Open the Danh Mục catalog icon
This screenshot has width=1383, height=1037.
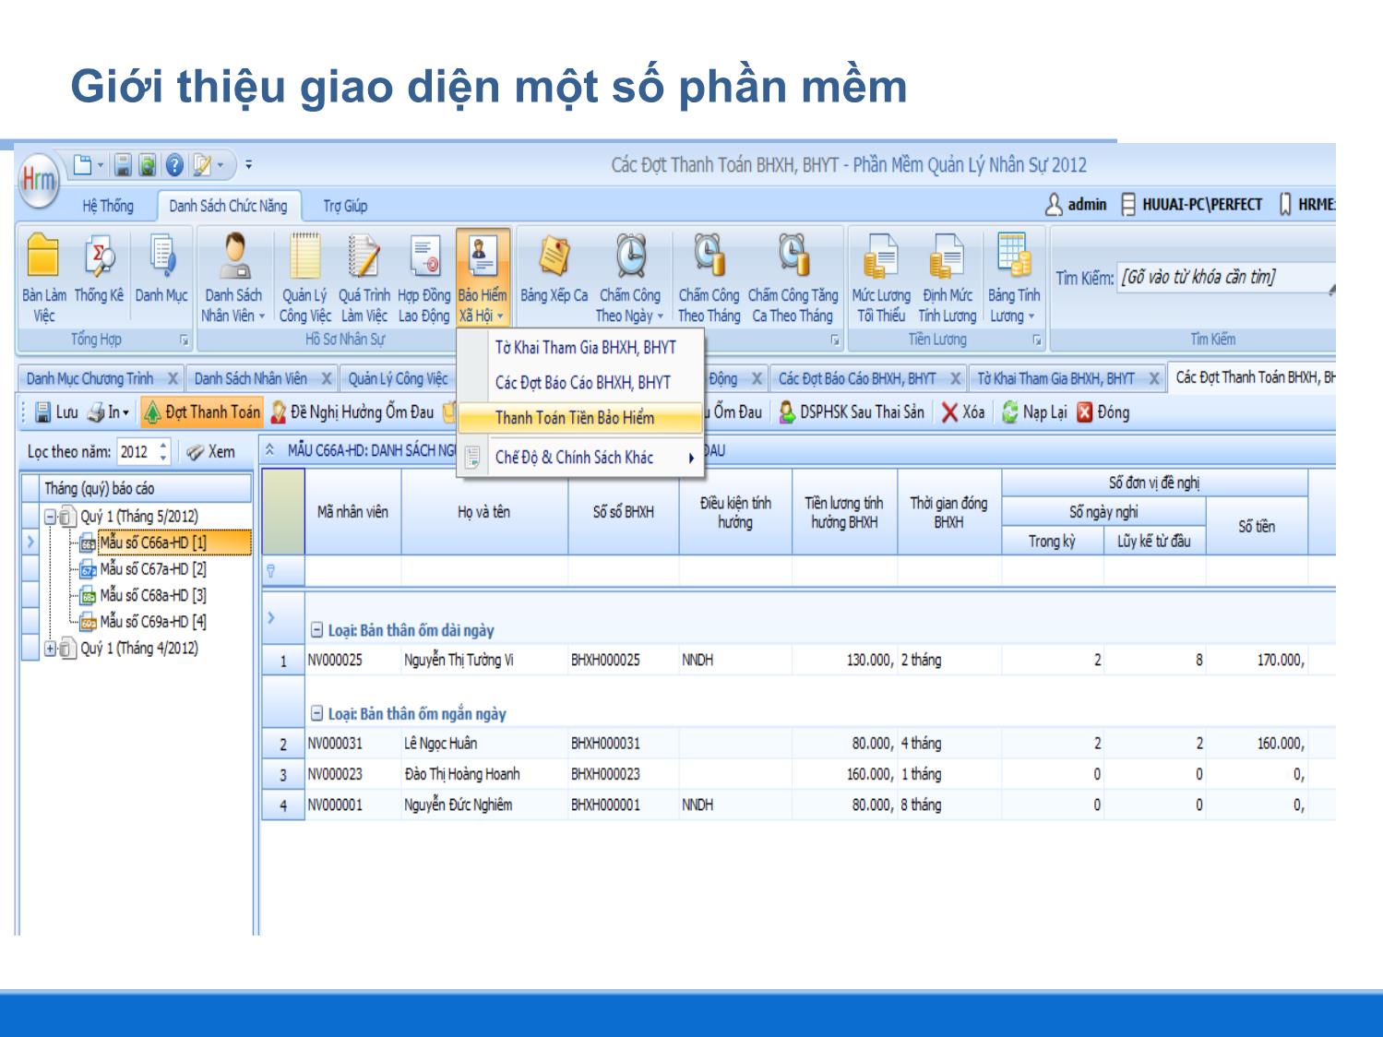click(161, 268)
